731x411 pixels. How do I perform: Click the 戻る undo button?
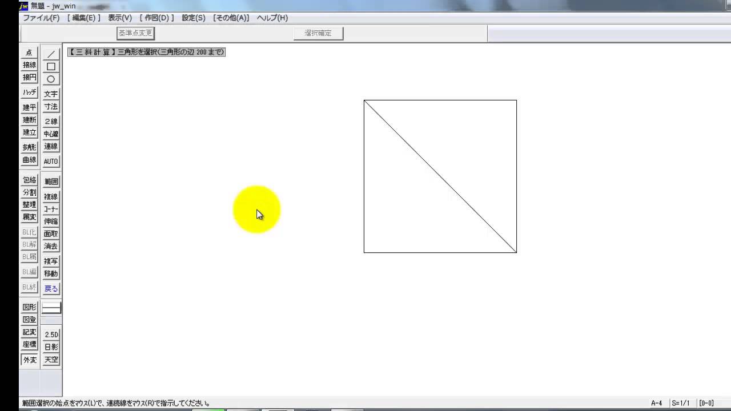click(x=51, y=288)
